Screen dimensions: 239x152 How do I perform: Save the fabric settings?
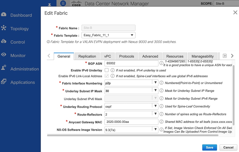coord(209,147)
